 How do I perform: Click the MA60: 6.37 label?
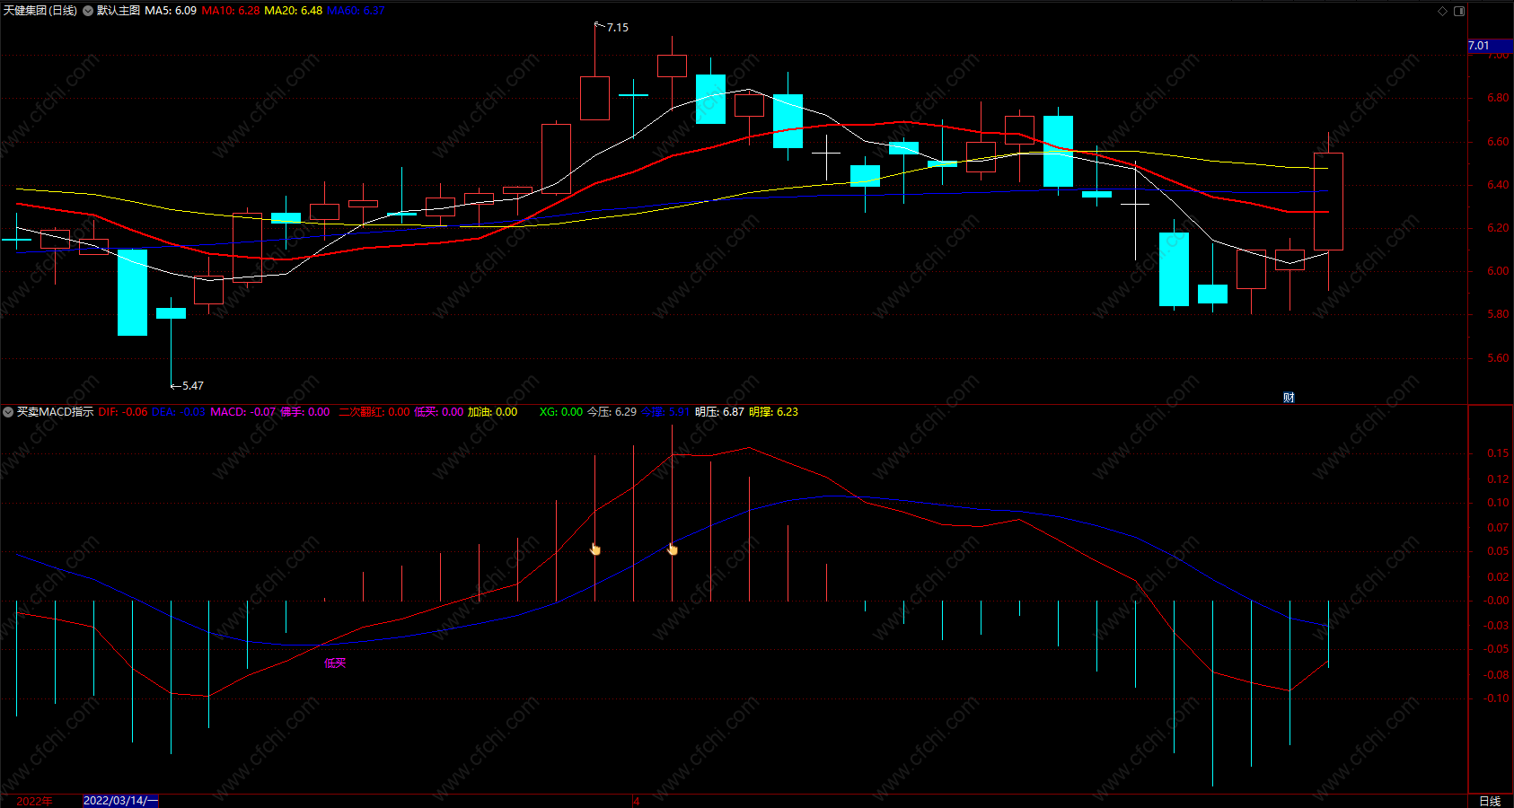[356, 11]
